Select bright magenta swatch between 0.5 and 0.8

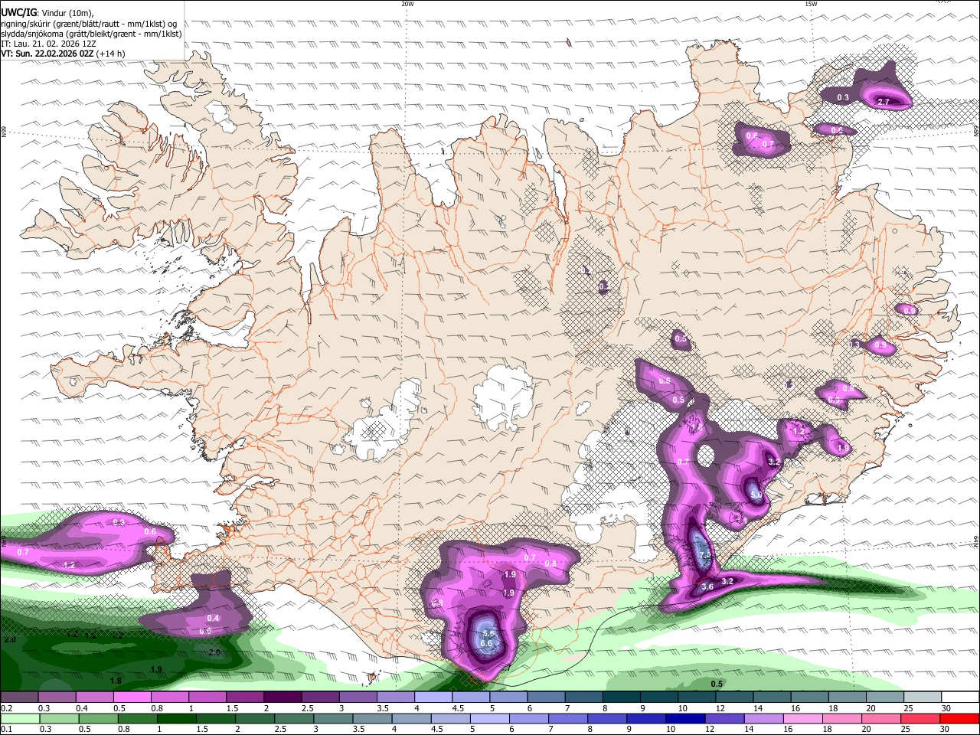click(x=132, y=697)
